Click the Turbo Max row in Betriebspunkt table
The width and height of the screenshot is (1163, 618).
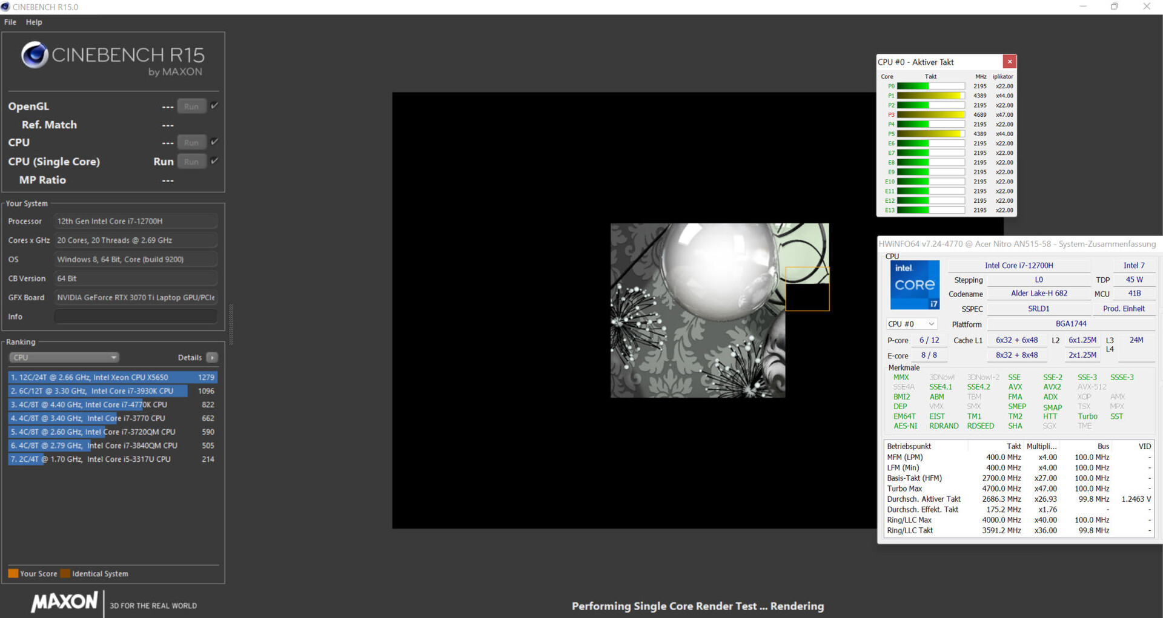pos(1019,488)
